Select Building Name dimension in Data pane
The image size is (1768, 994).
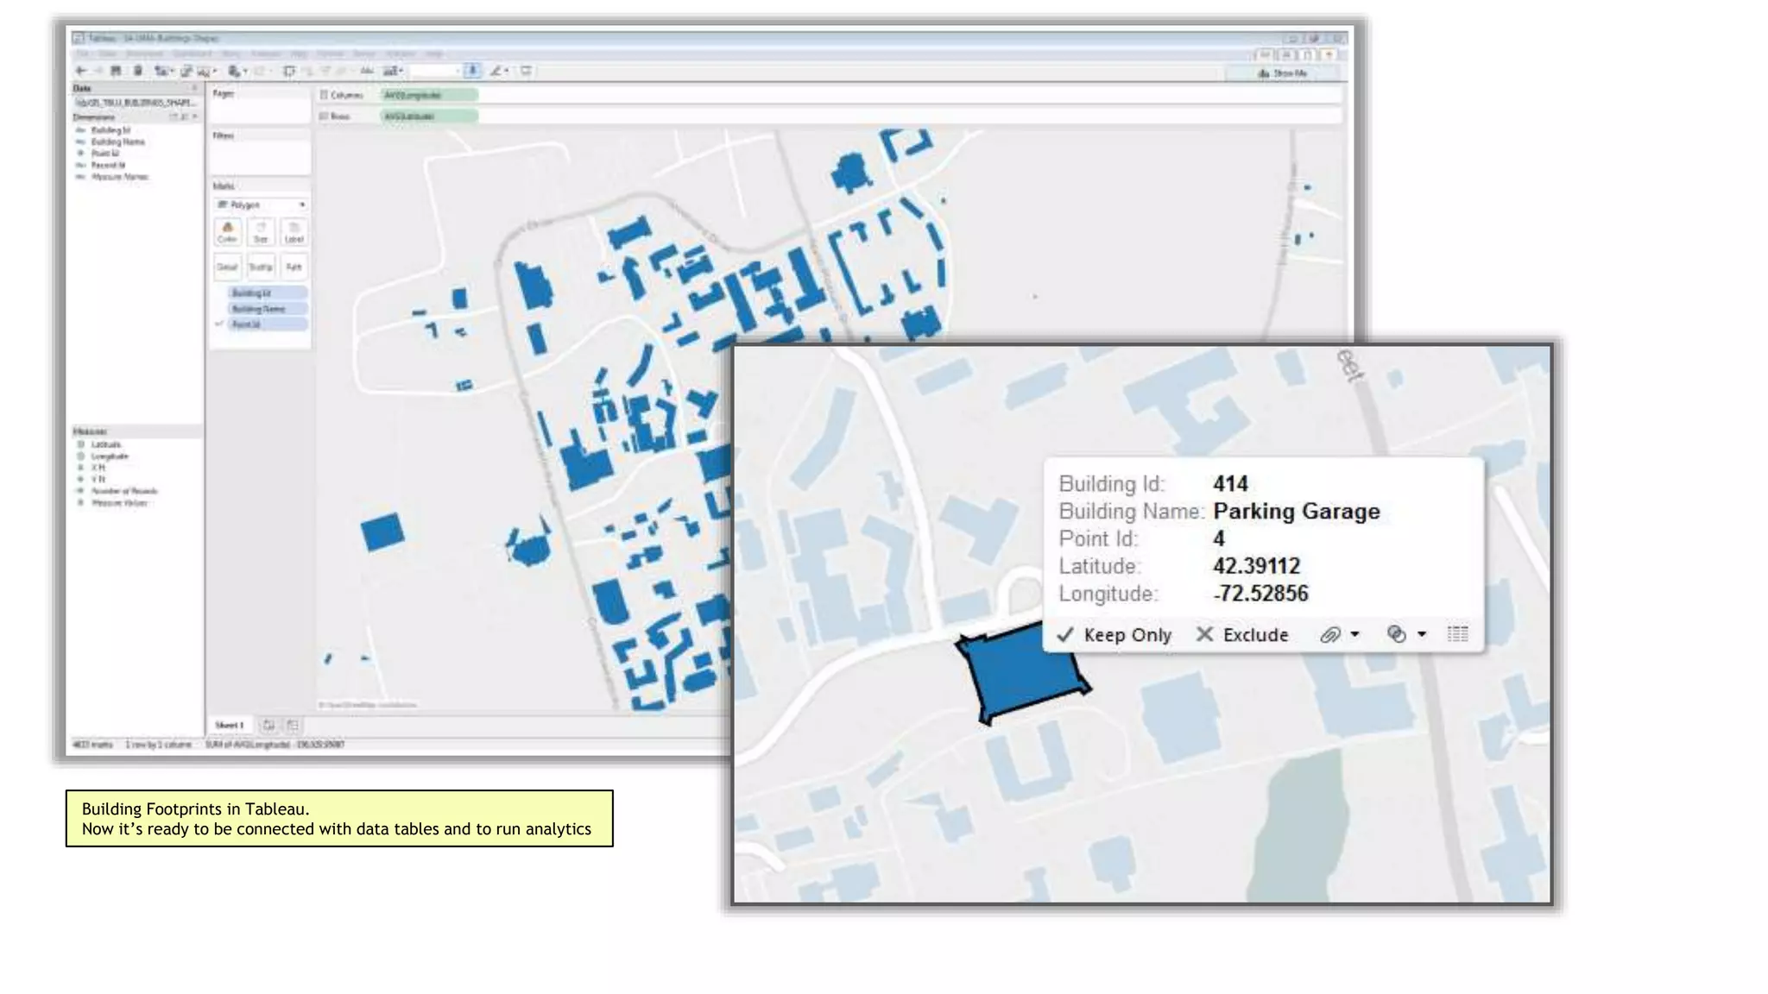click(117, 142)
